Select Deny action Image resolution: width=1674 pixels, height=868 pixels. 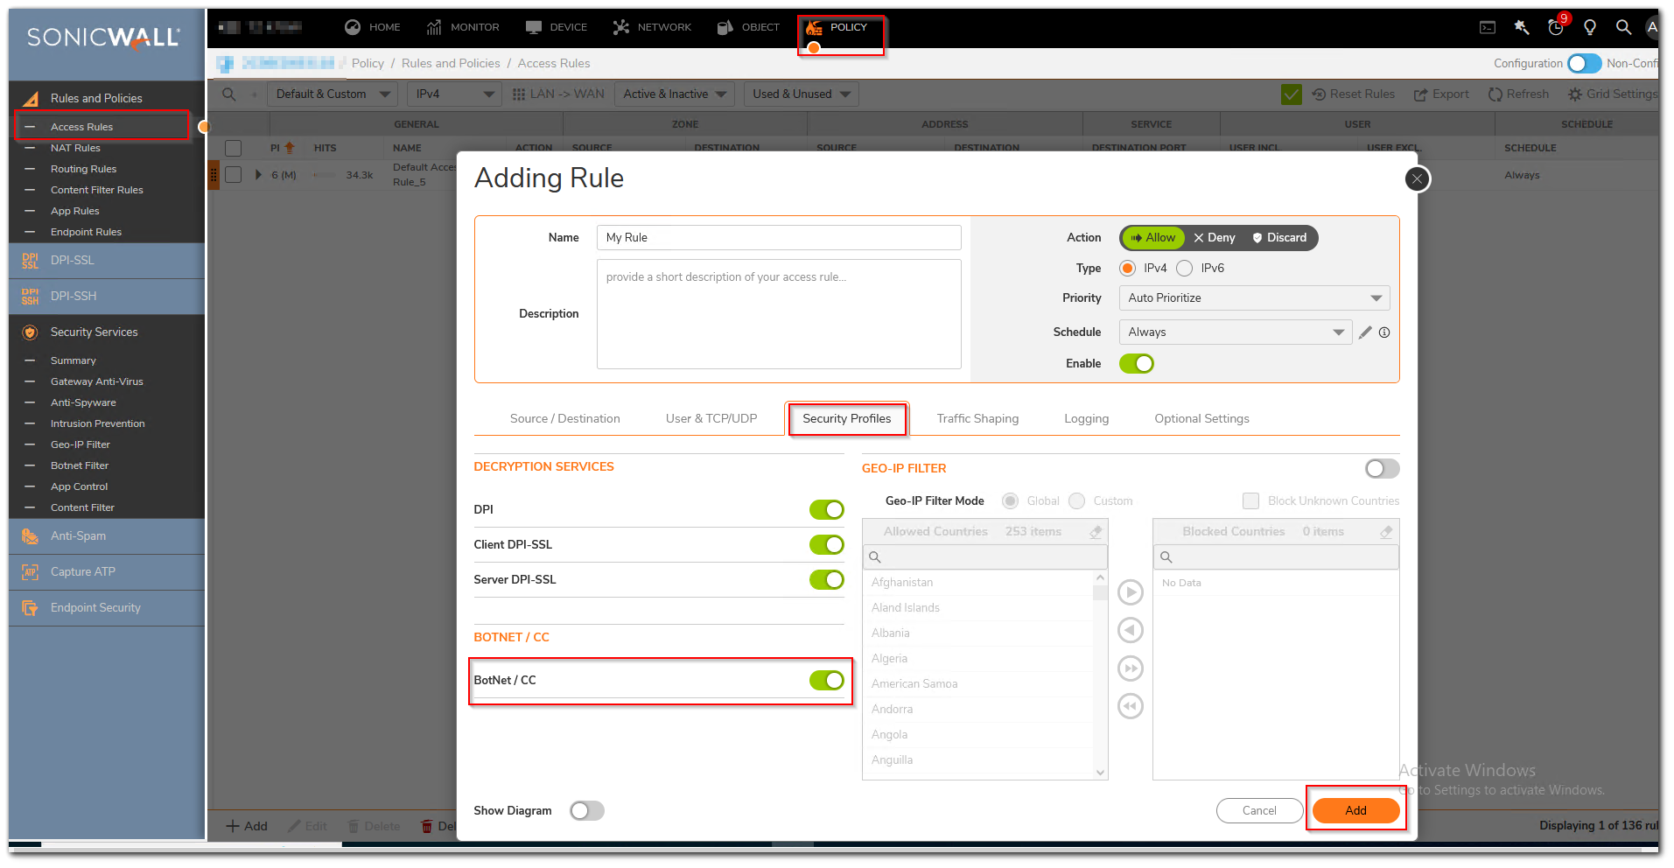1215,238
